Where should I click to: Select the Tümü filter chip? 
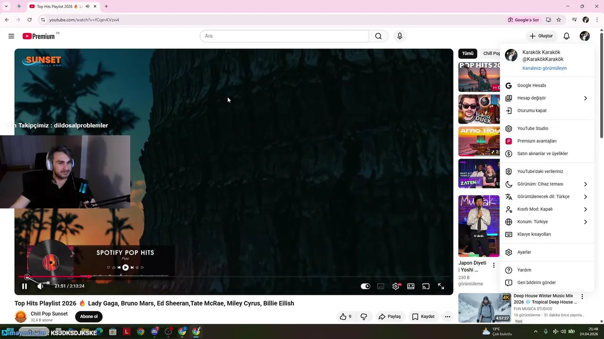point(468,54)
